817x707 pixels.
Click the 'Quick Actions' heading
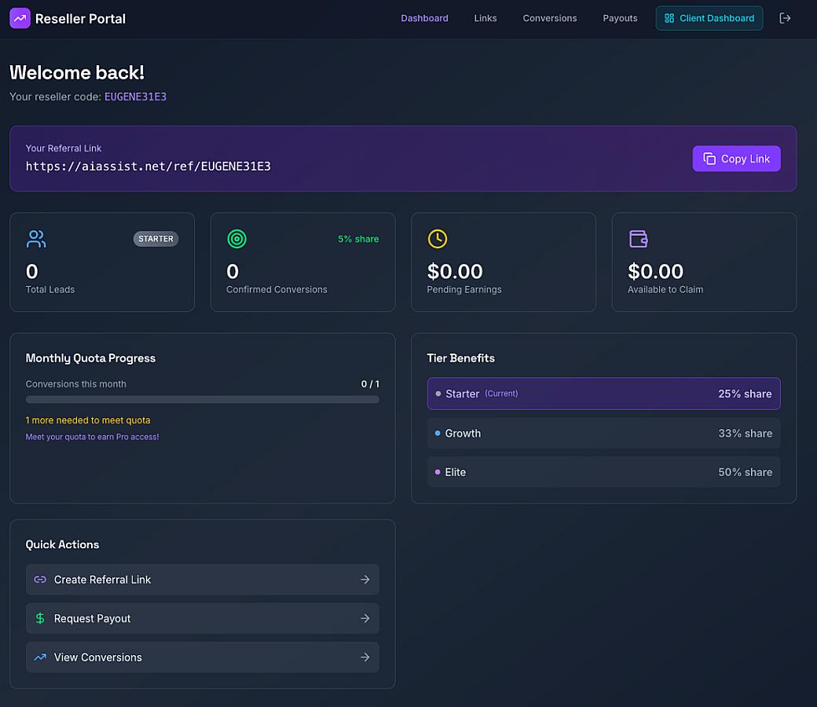click(x=62, y=544)
